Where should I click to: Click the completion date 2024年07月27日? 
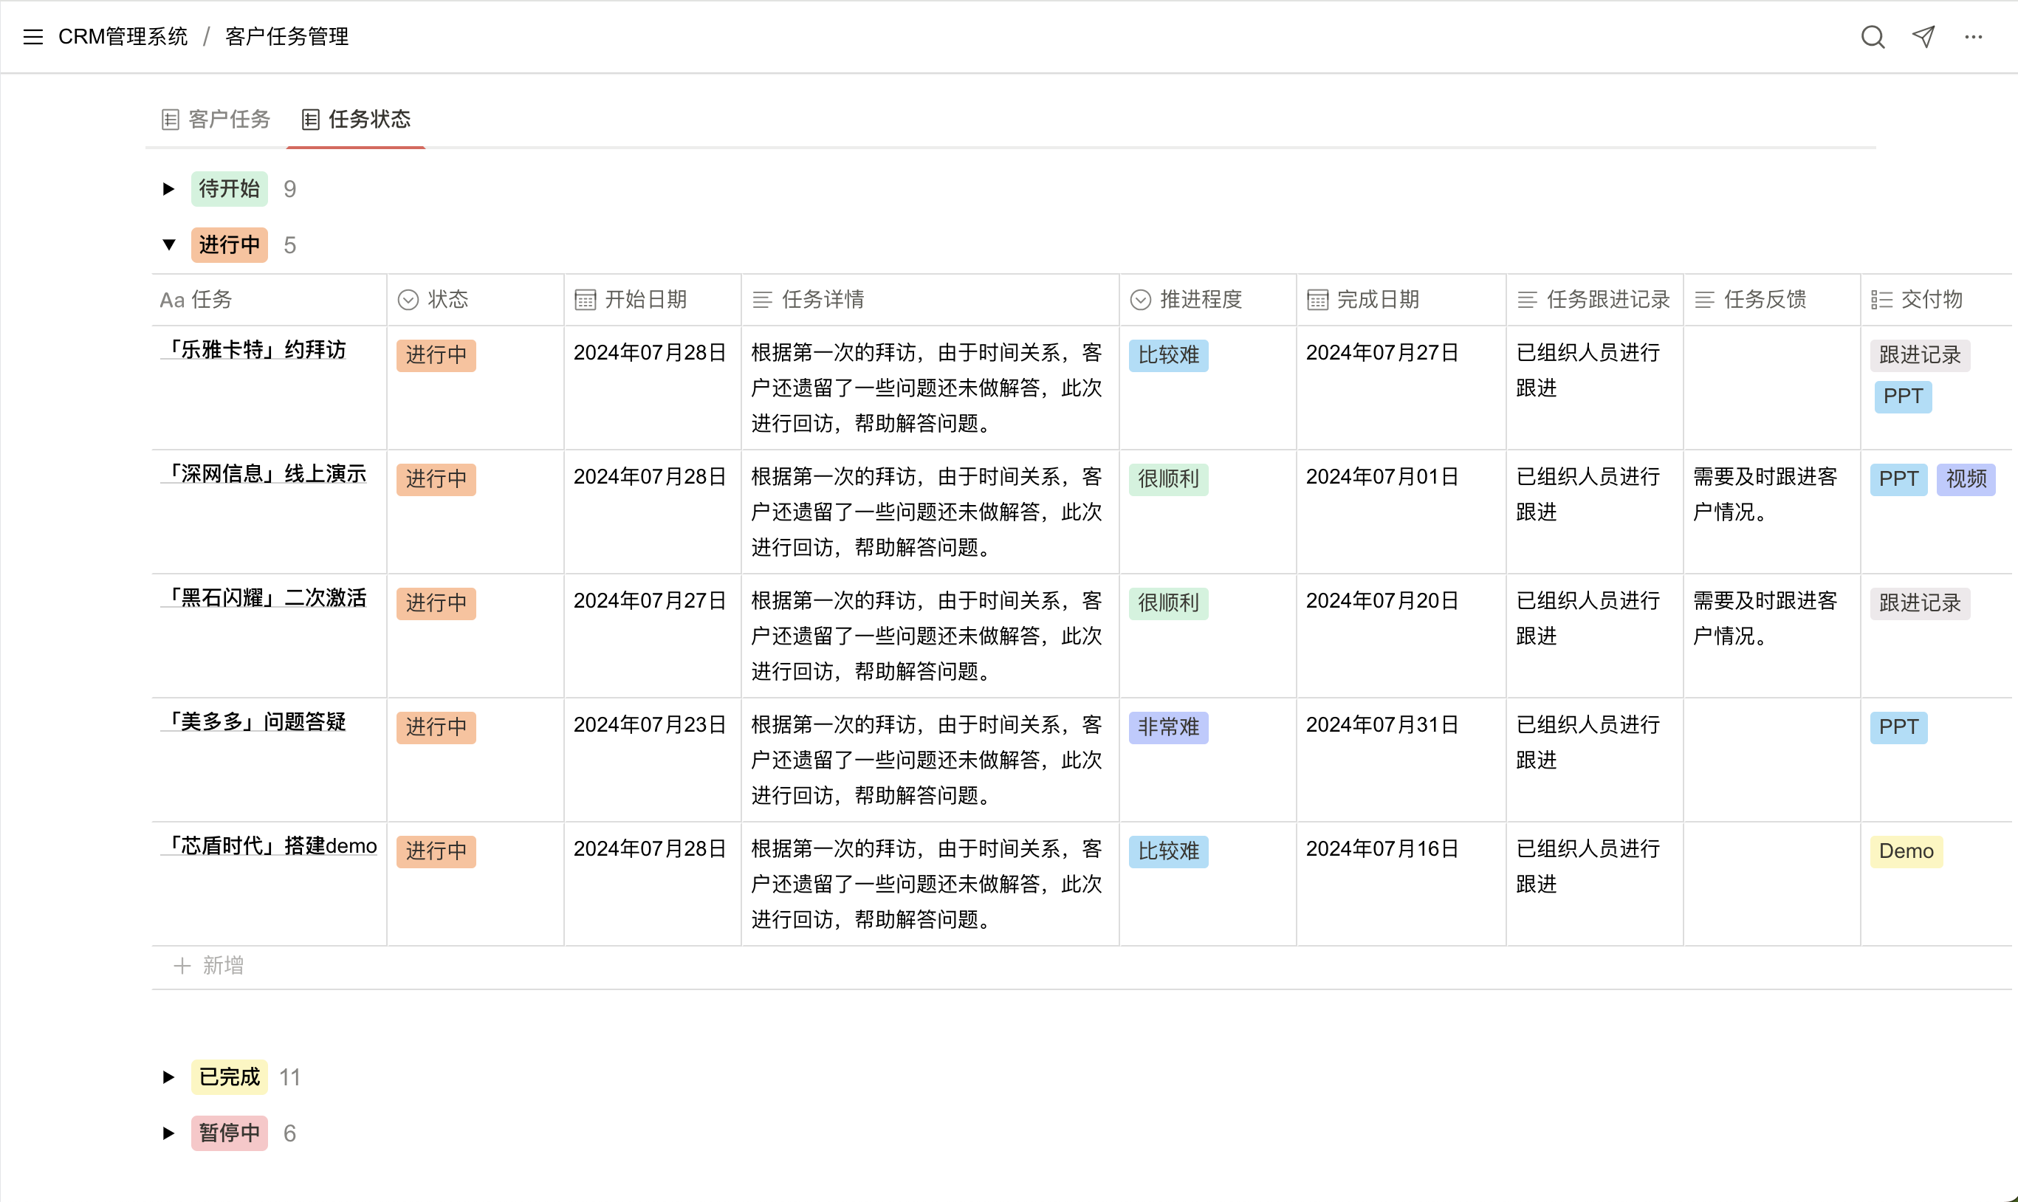[x=1382, y=352]
